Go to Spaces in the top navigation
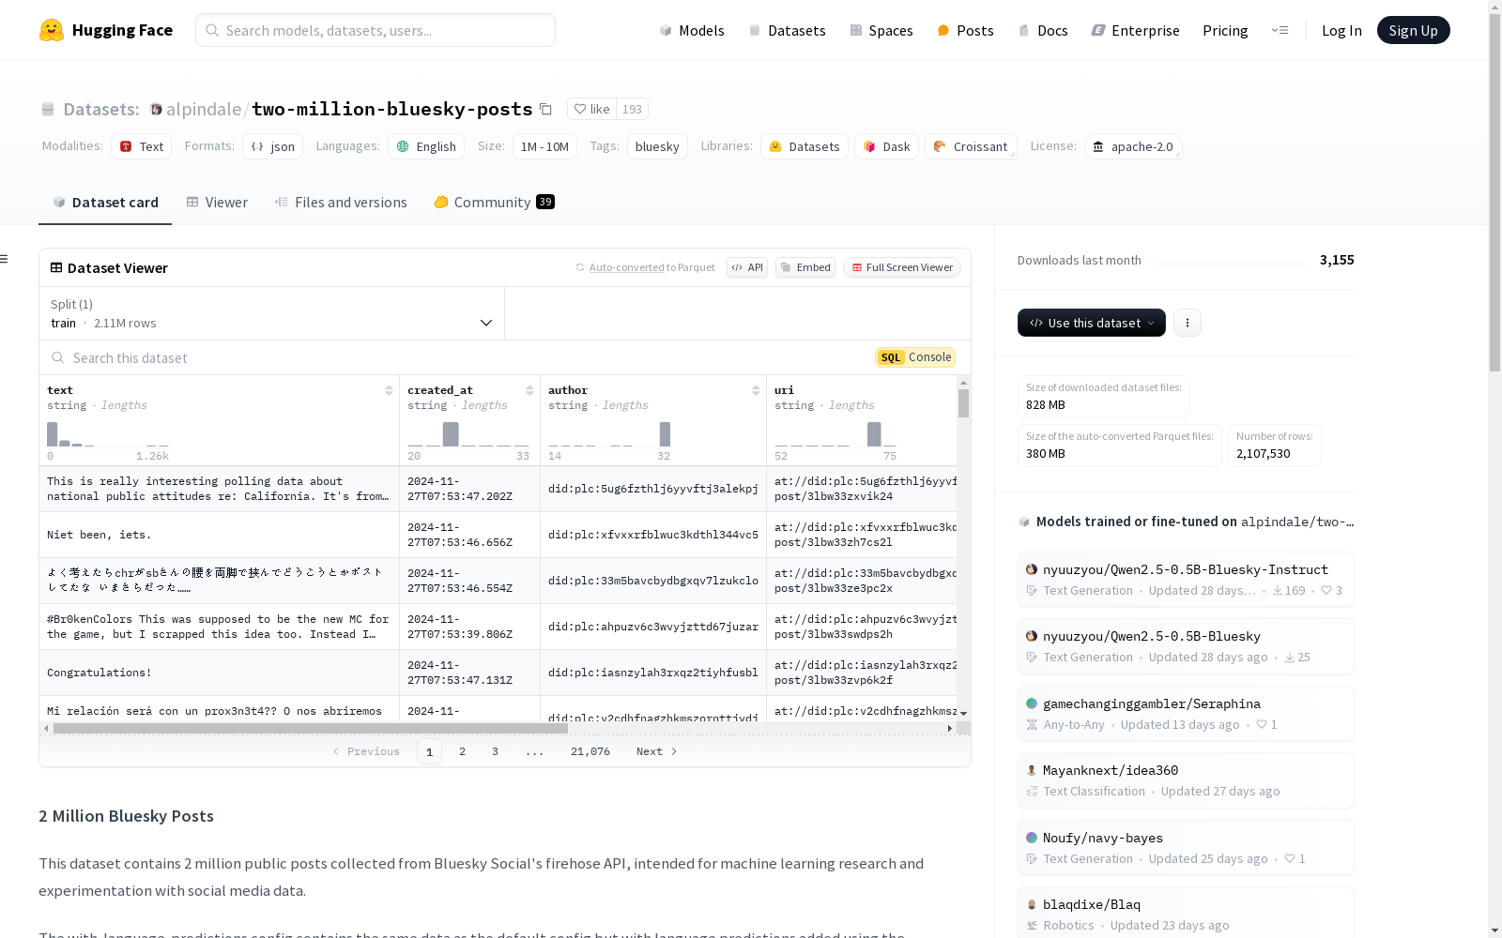The width and height of the screenshot is (1502, 938). coord(881,30)
